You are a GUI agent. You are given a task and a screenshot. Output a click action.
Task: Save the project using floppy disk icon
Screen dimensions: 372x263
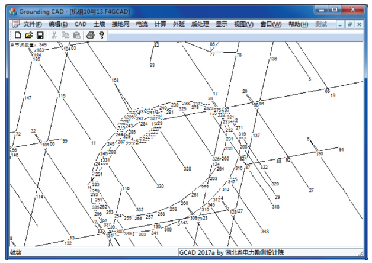39,36
